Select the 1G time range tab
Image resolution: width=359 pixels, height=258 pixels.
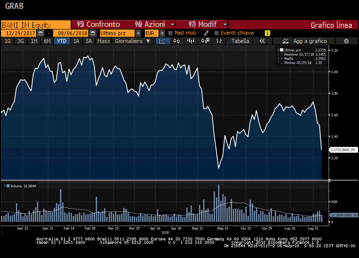click(x=7, y=41)
